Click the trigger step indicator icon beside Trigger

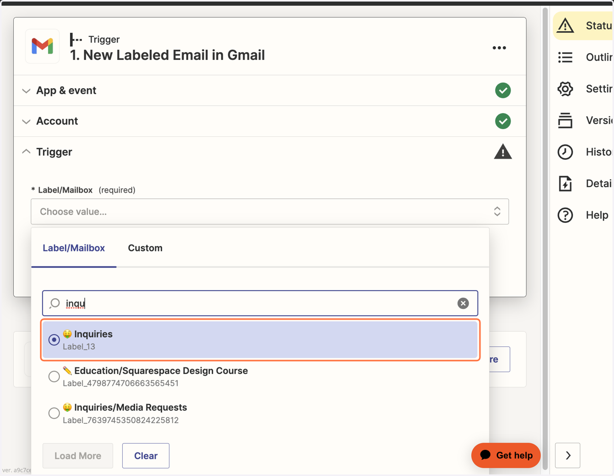[76, 39]
